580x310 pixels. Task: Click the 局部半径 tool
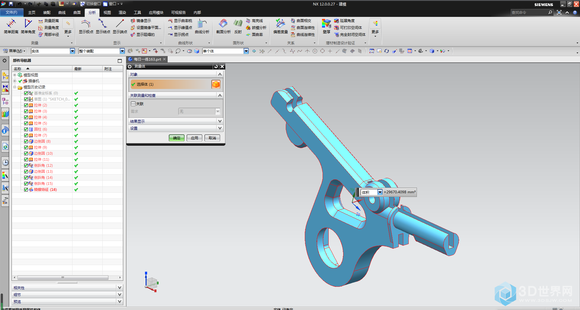tap(49, 35)
